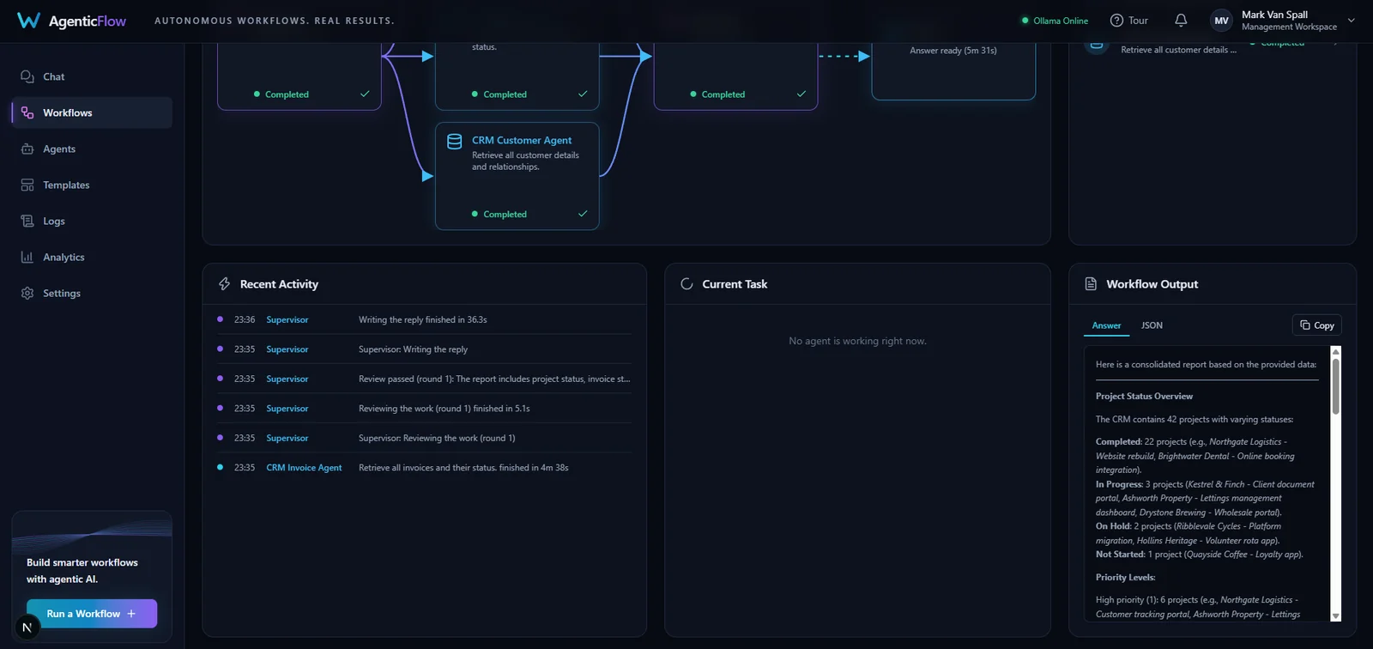Select Workflows in the sidebar
The image size is (1373, 649).
pyautogui.click(x=92, y=112)
